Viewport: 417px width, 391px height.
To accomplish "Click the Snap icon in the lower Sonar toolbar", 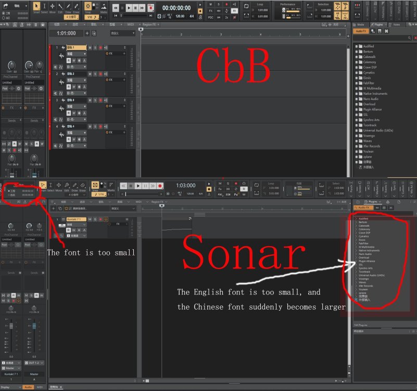I will (x=96, y=186).
